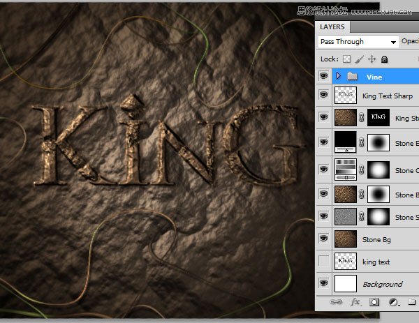Open the Pass Through blend mode dropdown
The width and height of the screenshot is (419, 323).
[x=358, y=42]
